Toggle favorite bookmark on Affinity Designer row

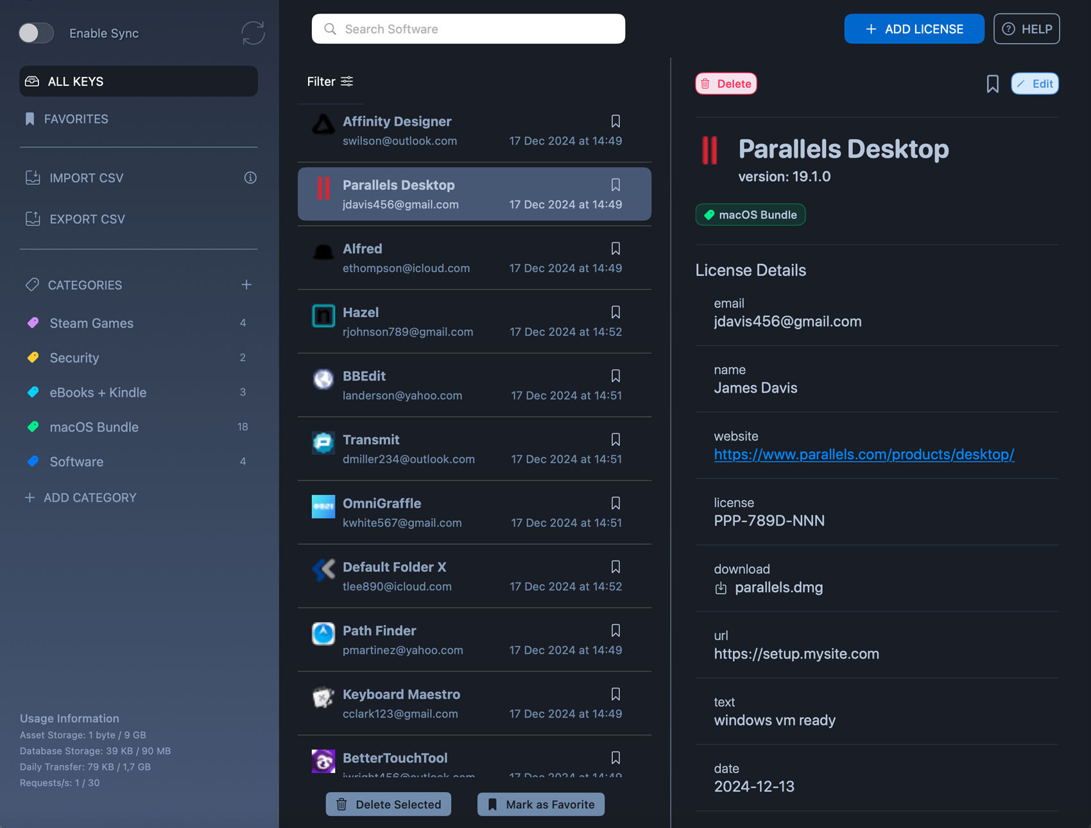pyautogui.click(x=615, y=121)
